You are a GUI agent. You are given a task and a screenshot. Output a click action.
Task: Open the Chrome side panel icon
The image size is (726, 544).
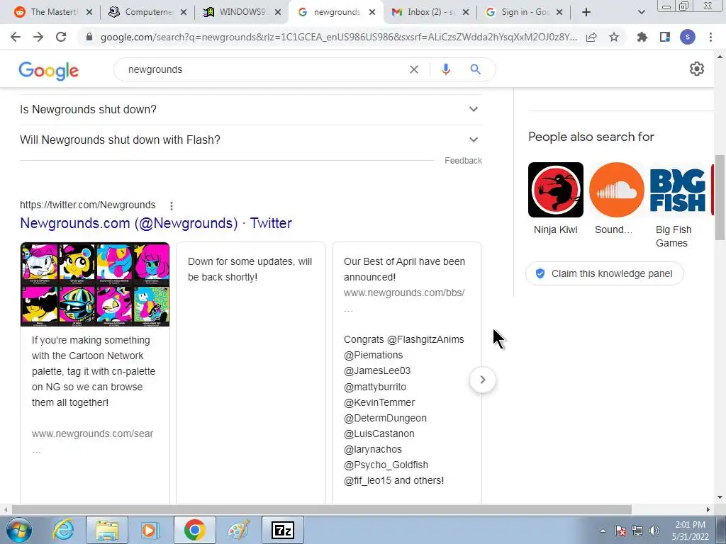click(x=665, y=37)
